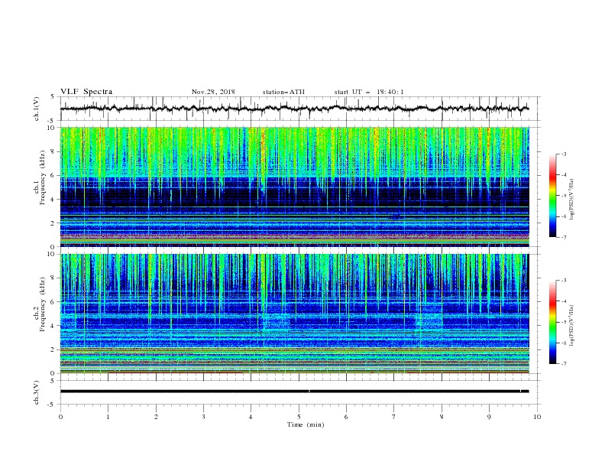The width and height of the screenshot is (605, 468).
Task: Click the "-7" label on ch.1 colorbar
Action: [564, 237]
